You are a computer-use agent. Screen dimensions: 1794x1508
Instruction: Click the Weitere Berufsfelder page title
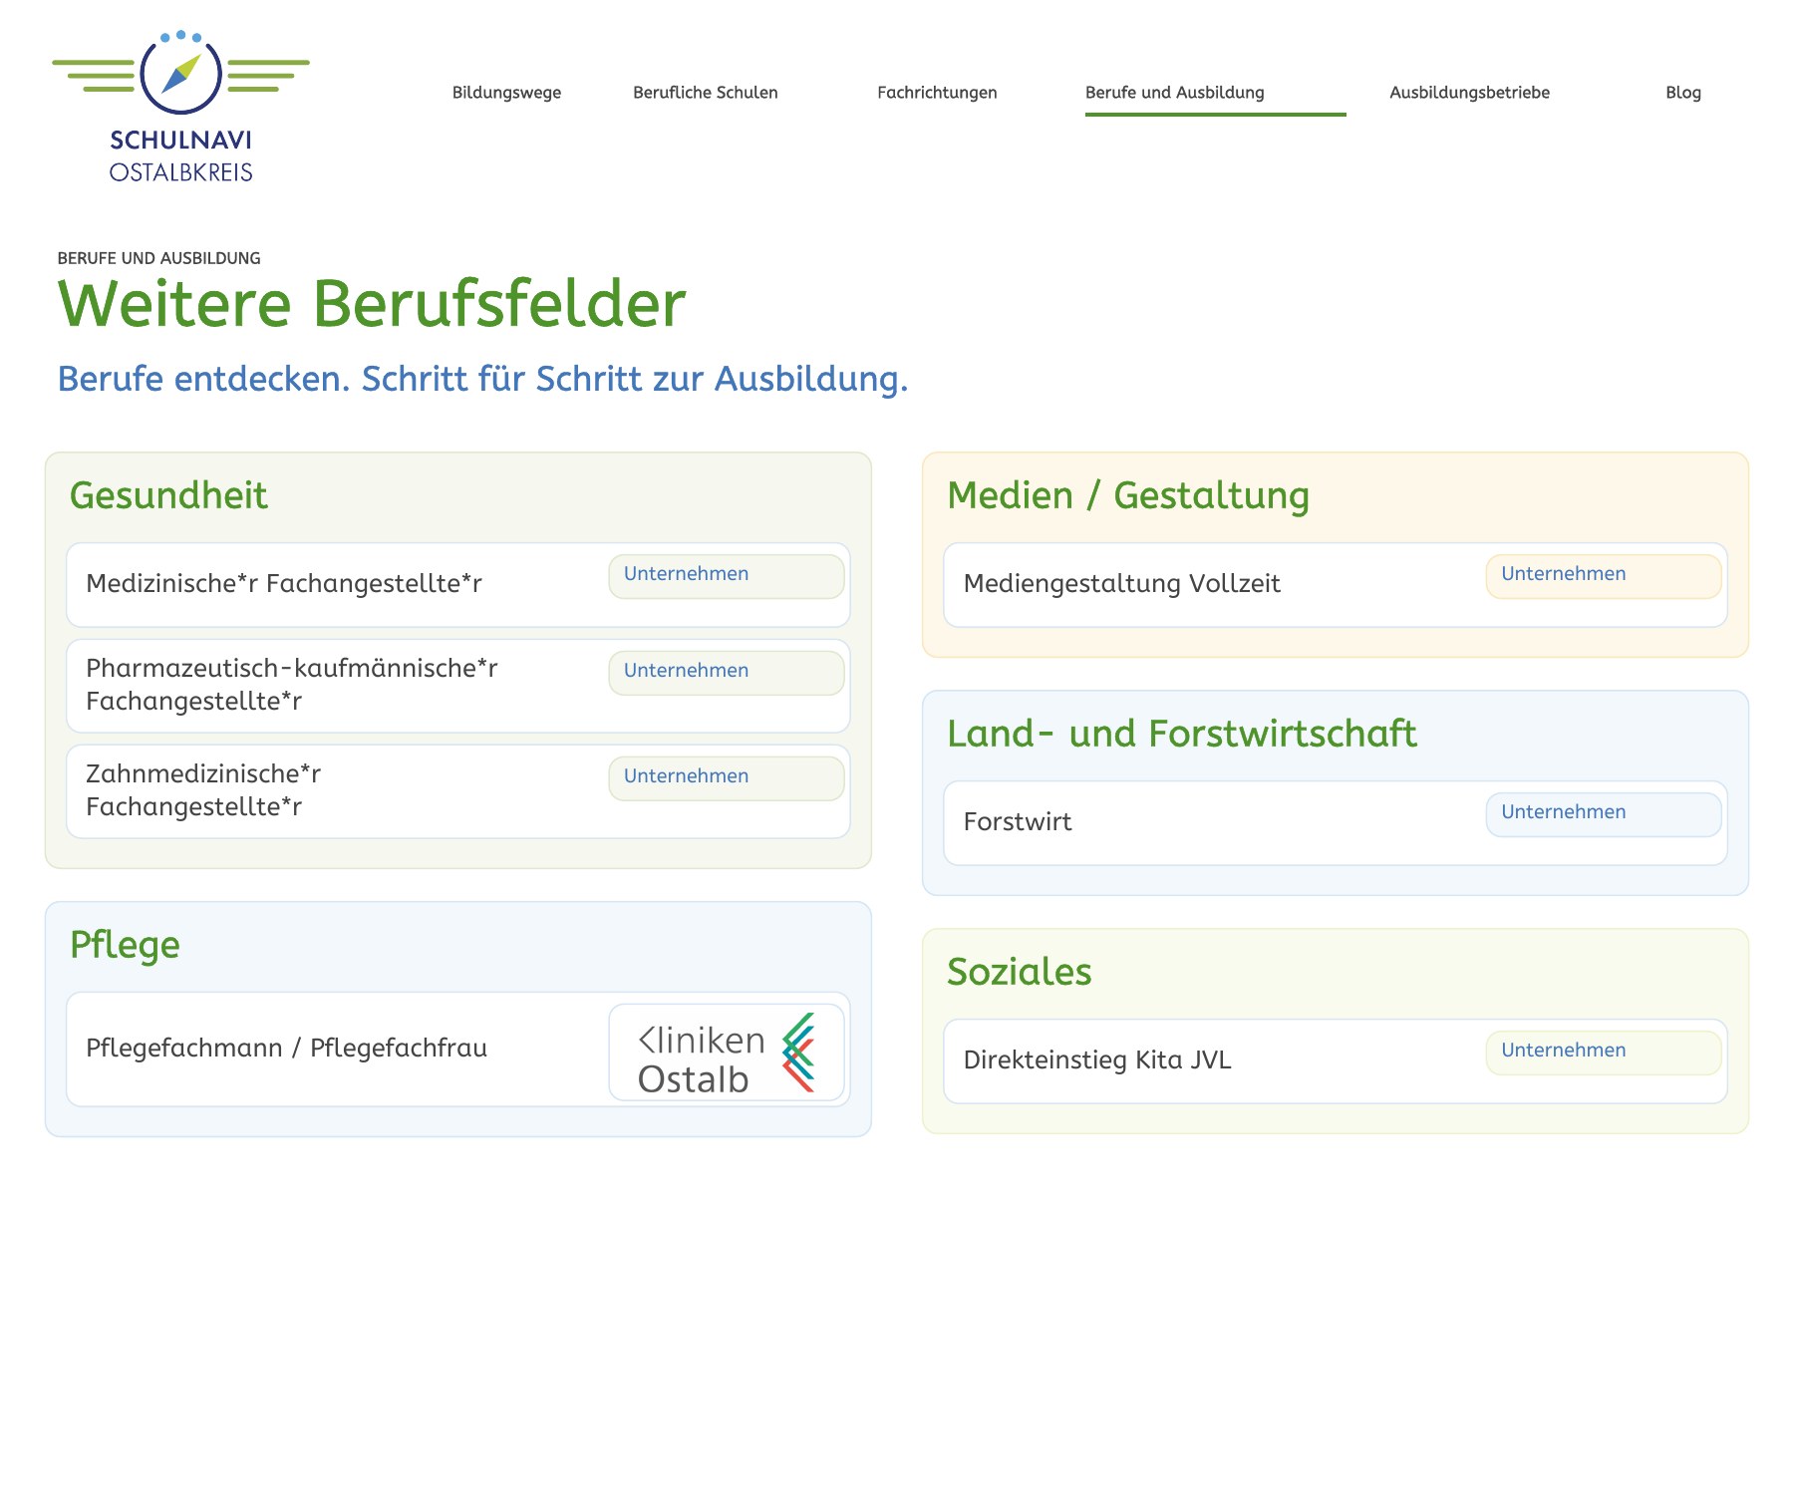point(372,303)
